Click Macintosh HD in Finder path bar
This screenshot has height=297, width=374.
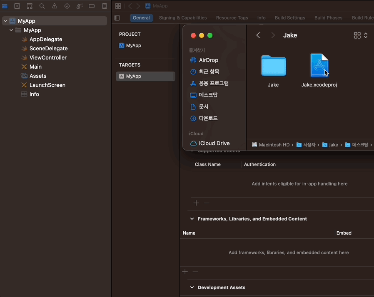(271, 145)
